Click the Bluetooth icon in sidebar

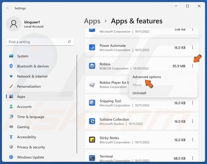pyautogui.click(x=11, y=66)
